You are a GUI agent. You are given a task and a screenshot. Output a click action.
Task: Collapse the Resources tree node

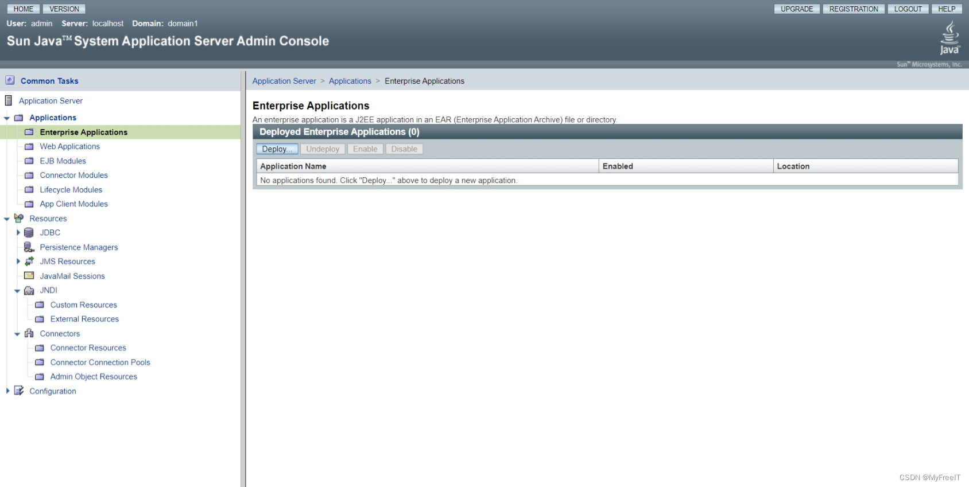(x=7, y=219)
